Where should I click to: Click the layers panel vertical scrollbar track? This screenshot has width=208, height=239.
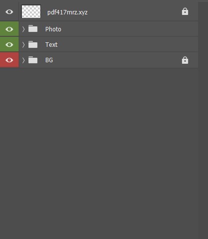[x=203, y=119]
